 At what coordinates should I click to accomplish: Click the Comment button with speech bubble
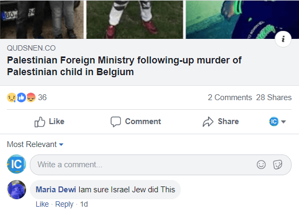click(x=136, y=121)
